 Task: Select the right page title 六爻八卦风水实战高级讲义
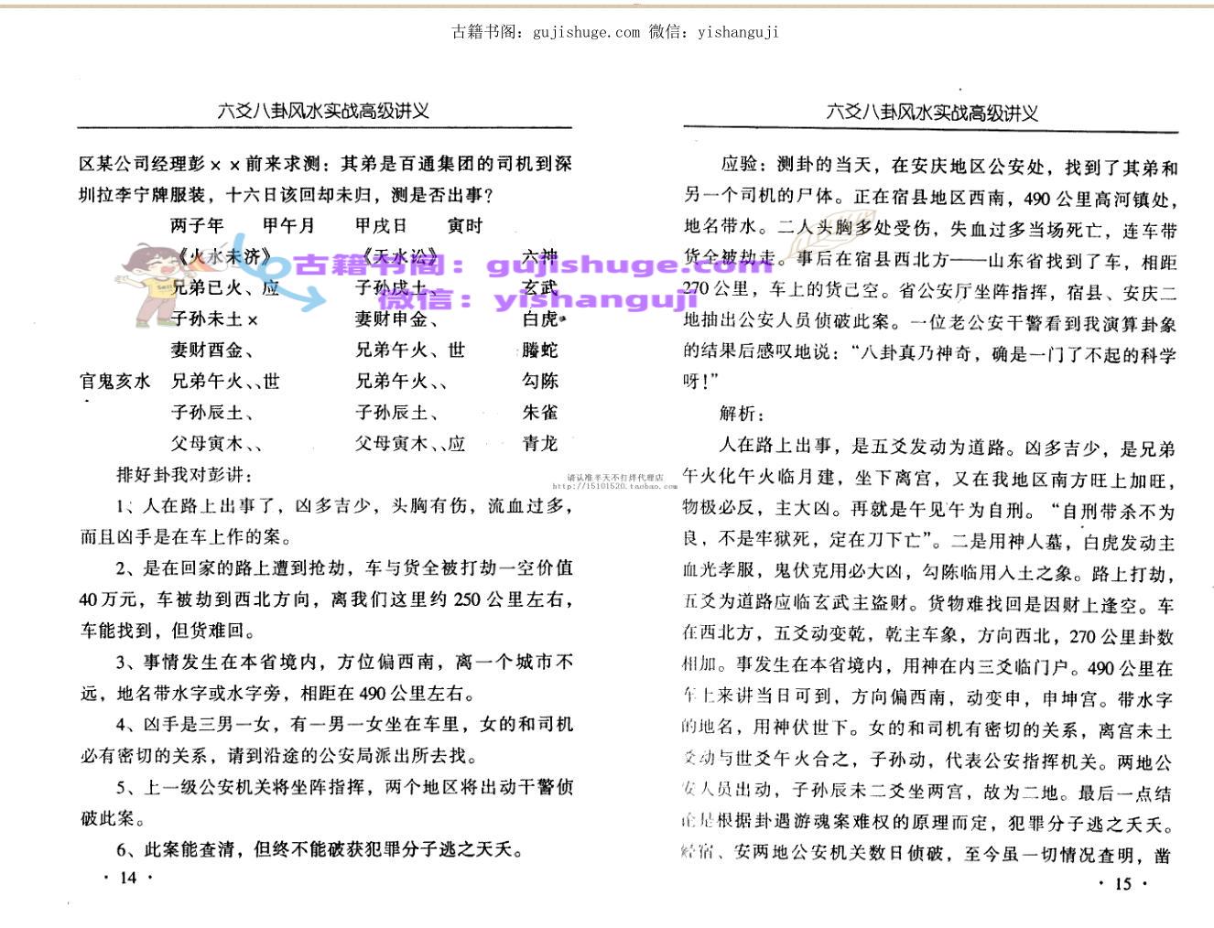click(x=931, y=113)
